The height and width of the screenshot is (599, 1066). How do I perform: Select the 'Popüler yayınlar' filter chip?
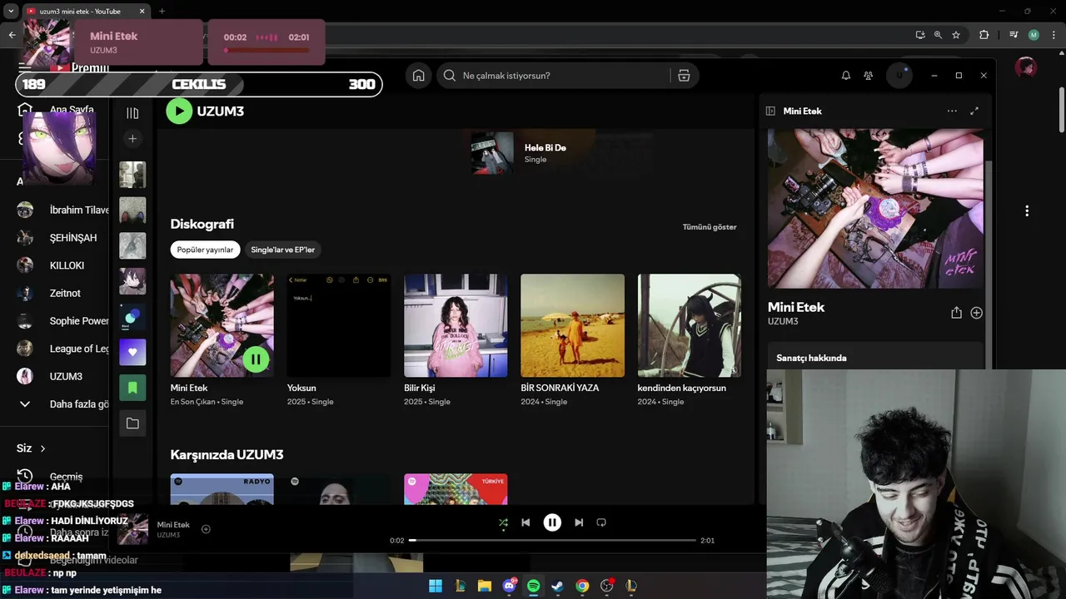pos(205,250)
